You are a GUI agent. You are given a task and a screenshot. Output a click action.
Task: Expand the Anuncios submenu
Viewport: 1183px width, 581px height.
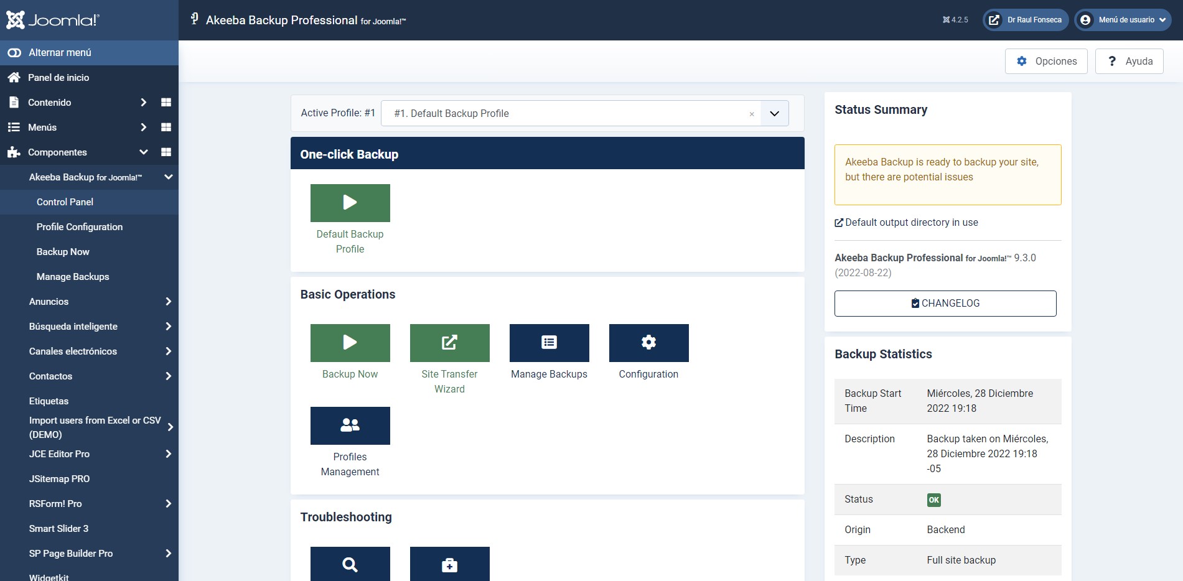click(x=168, y=302)
